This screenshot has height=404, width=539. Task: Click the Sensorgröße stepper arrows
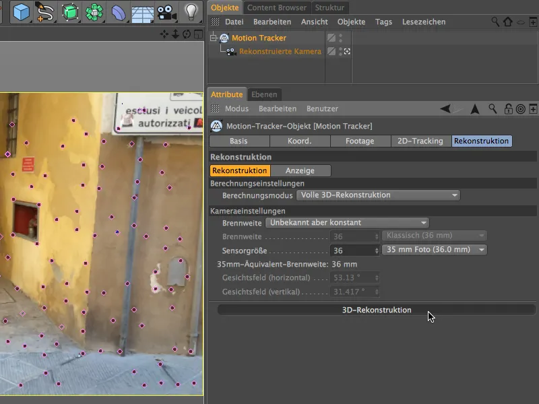(x=377, y=250)
